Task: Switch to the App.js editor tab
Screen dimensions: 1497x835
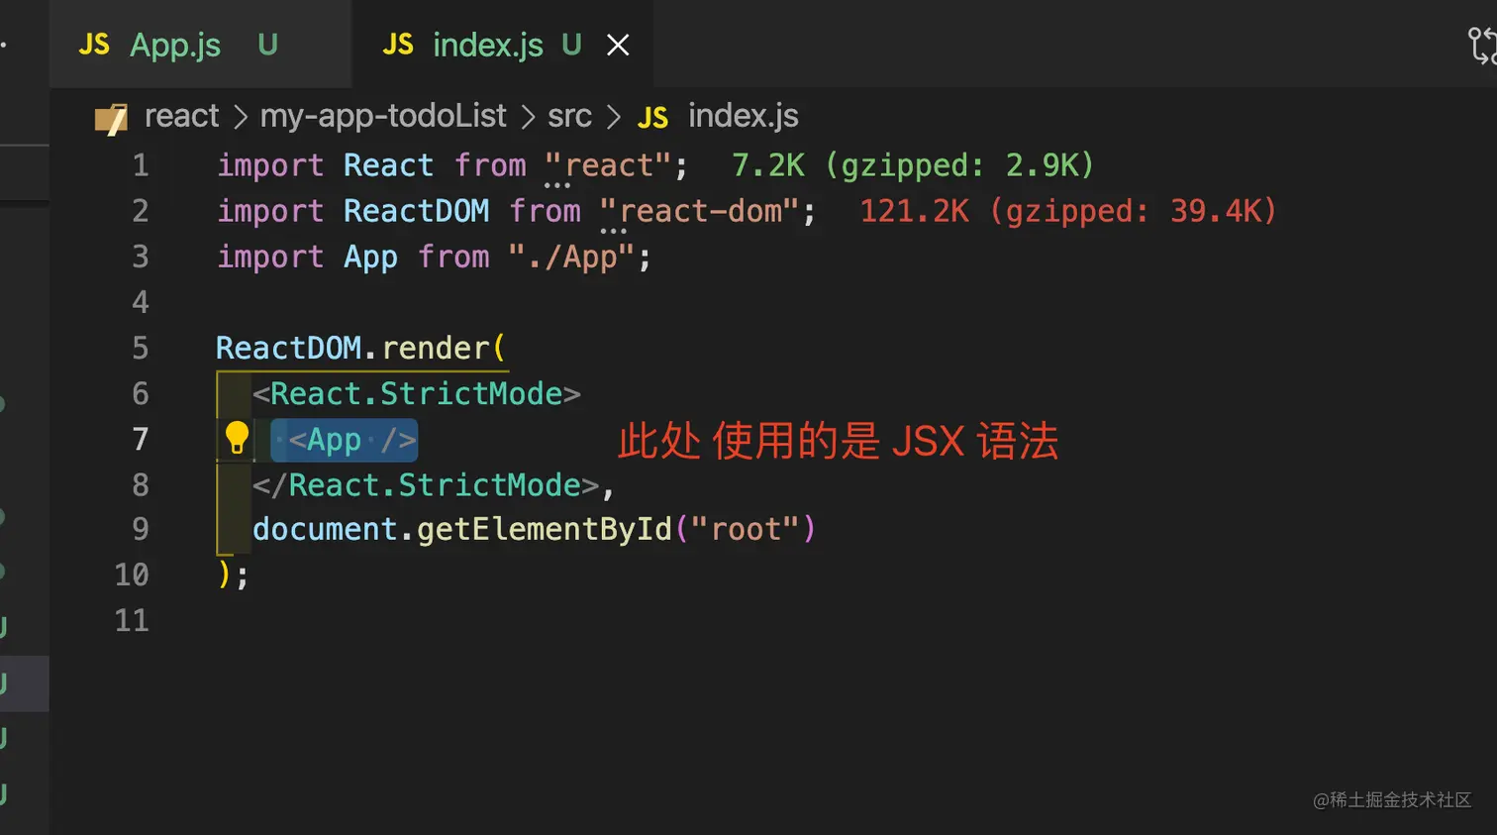Action: [200, 45]
